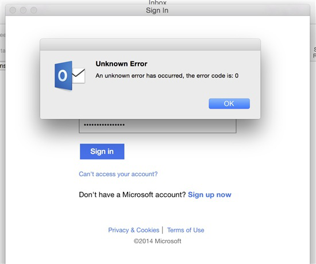
Task: Click the Sign In window close button
Action: 13,10
